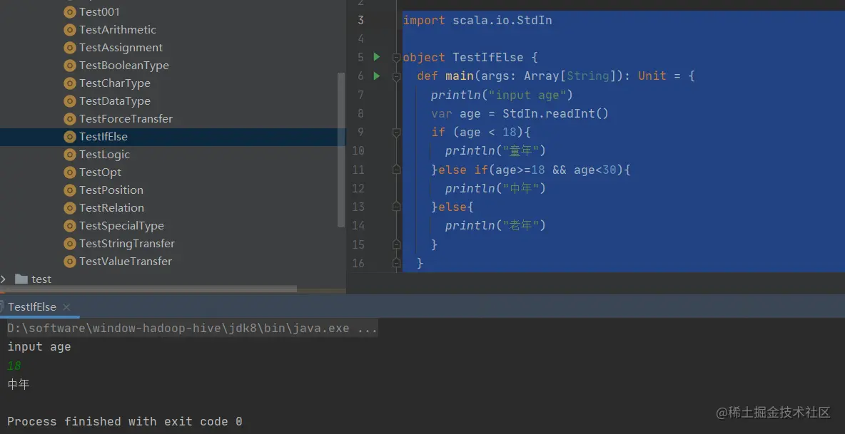The width and height of the screenshot is (845, 434).
Task: Toggle fold marker on line 13
Action: click(x=397, y=207)
